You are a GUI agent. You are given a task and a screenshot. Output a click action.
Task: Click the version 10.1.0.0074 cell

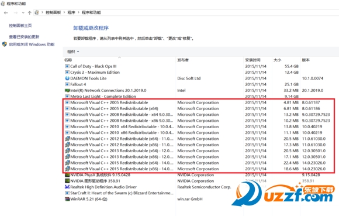click(x=313, y=78)
